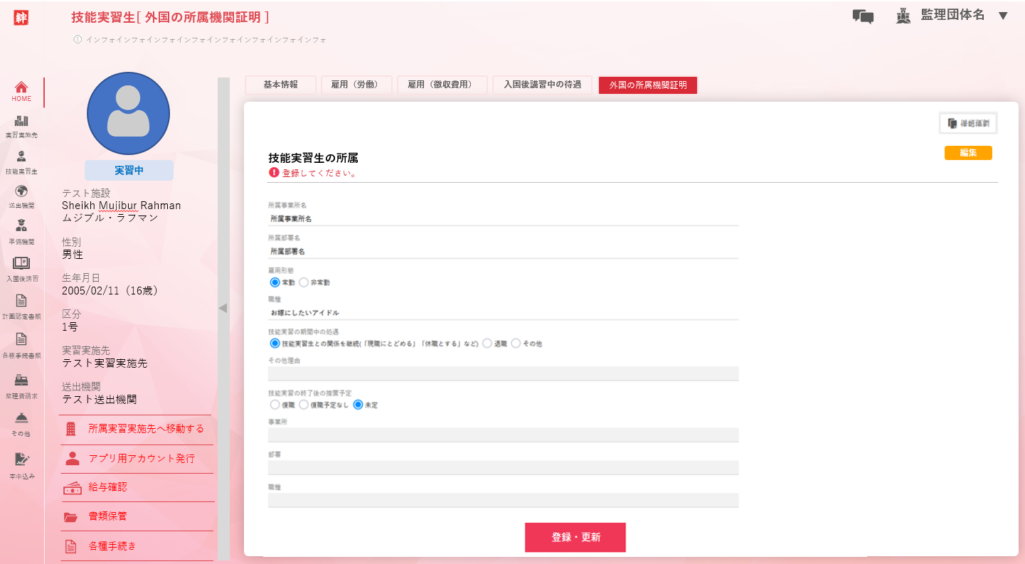Viewport: 1025px width, 564px height.
Task: Collapse the left profile panel arrow
Action: pyautogui.click(x=223, y=308)
